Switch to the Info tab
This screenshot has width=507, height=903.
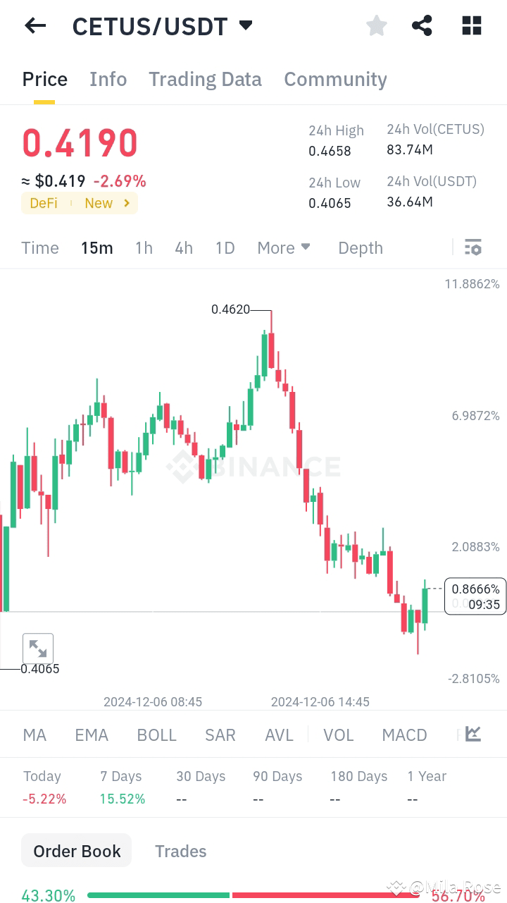point(108,79)
